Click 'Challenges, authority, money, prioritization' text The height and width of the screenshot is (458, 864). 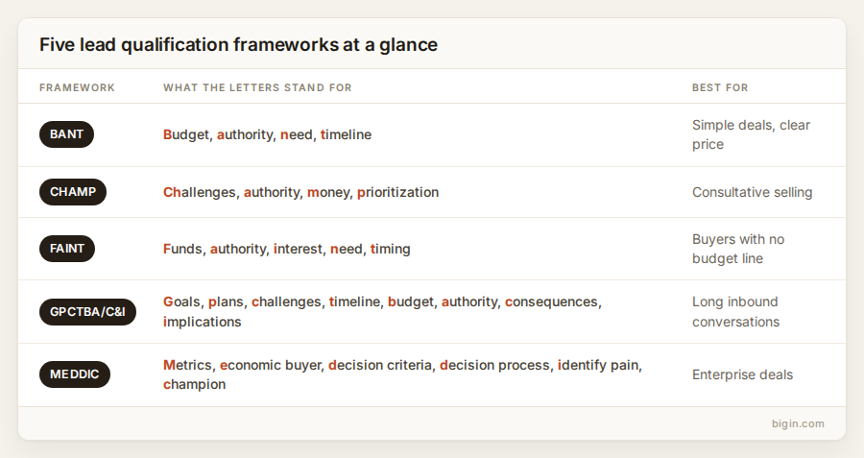click(x=300, y=192)
